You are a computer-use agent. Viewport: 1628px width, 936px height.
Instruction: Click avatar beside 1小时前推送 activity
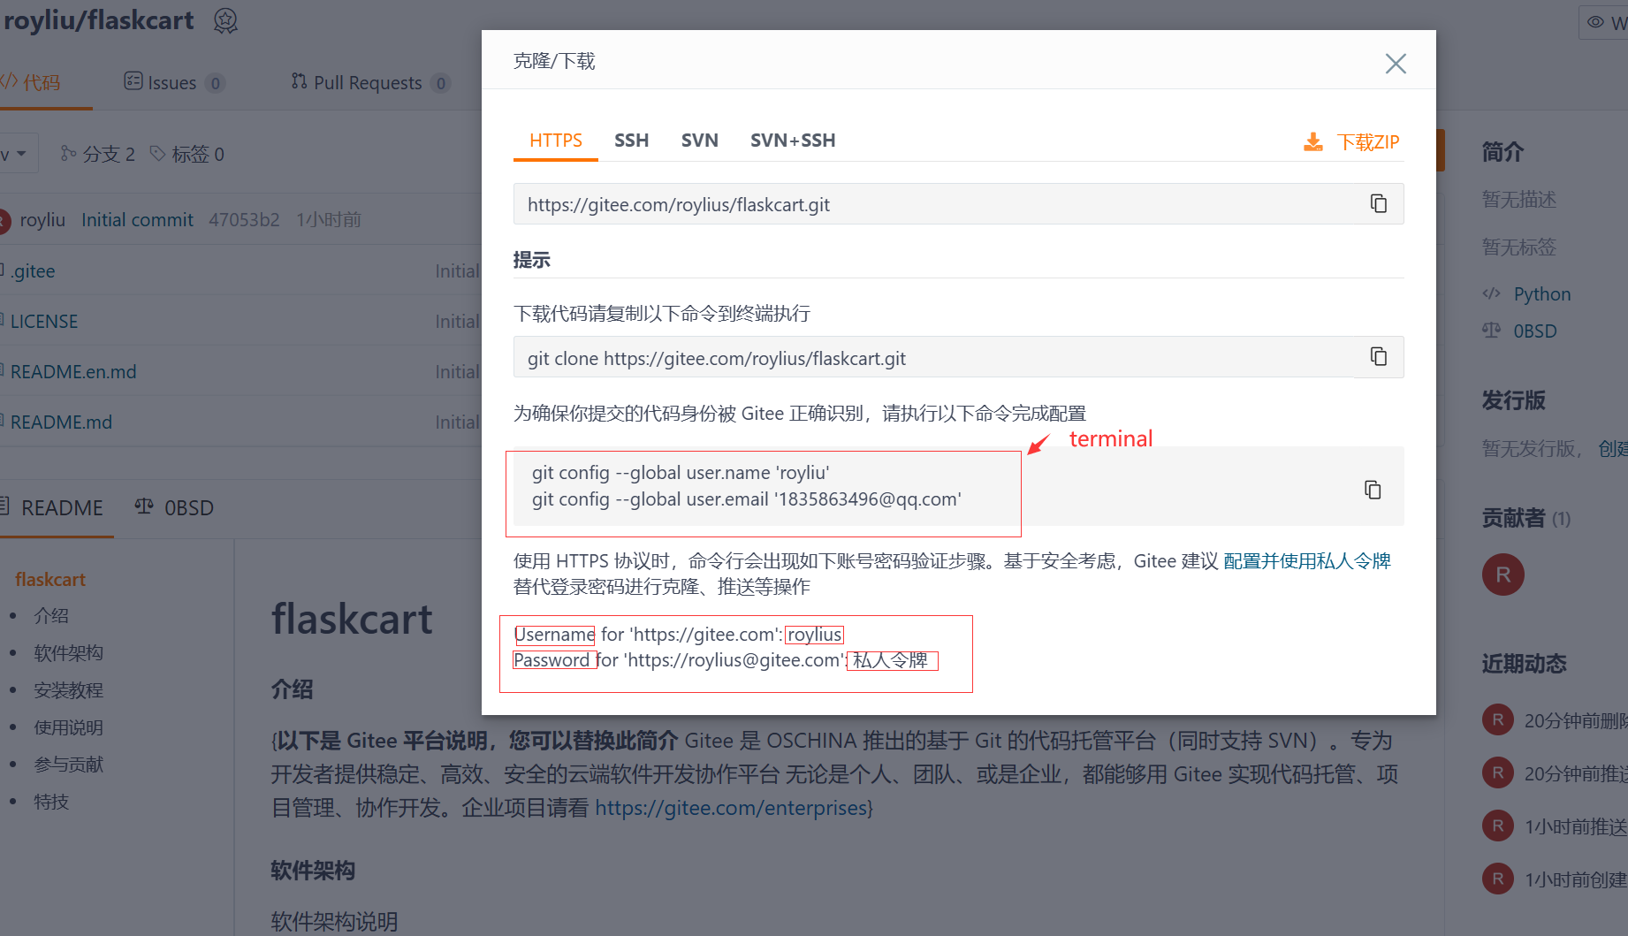pyautogui.click(x=1497, y=826)
